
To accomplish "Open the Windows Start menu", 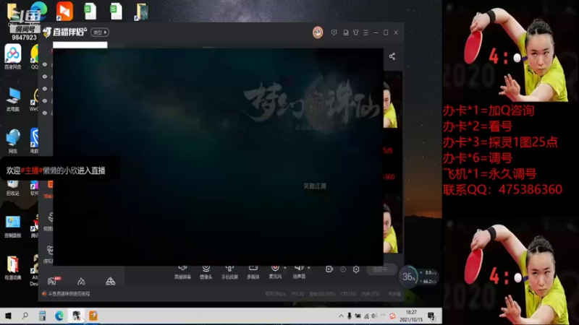I will pyautogui.click(x=8, y=316).
